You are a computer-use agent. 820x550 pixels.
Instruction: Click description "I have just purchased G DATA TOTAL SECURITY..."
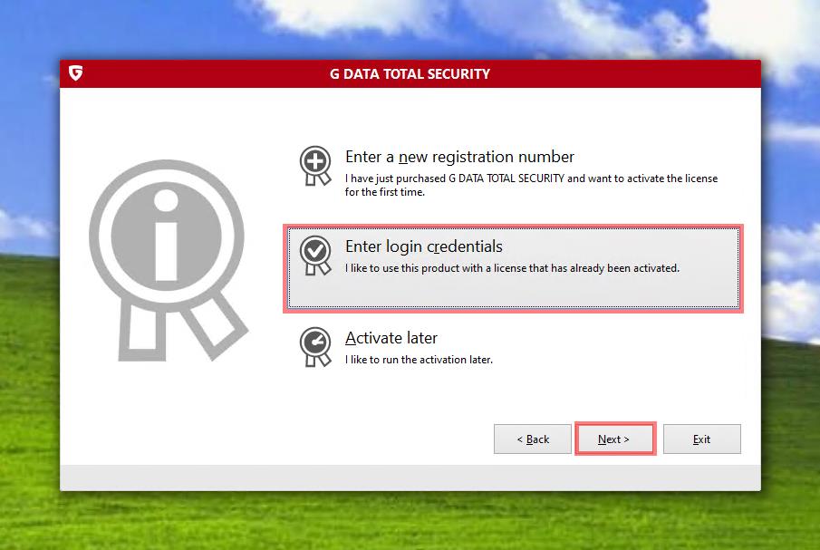tap(531, 185)
